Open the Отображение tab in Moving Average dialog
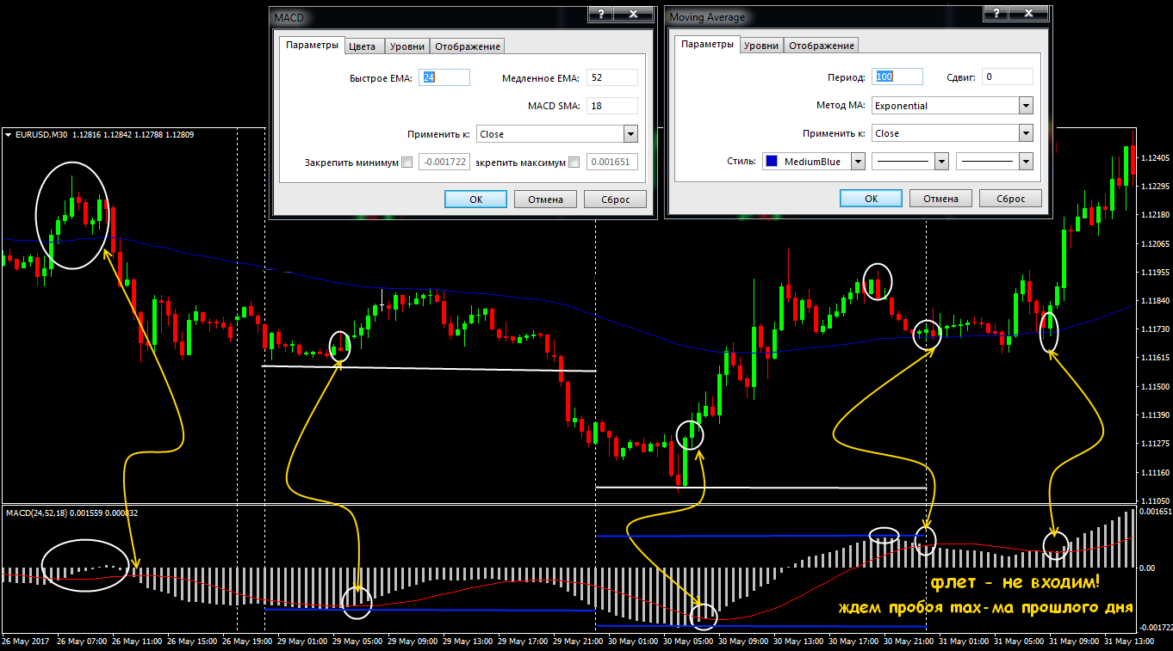 [x=822, y=46]
